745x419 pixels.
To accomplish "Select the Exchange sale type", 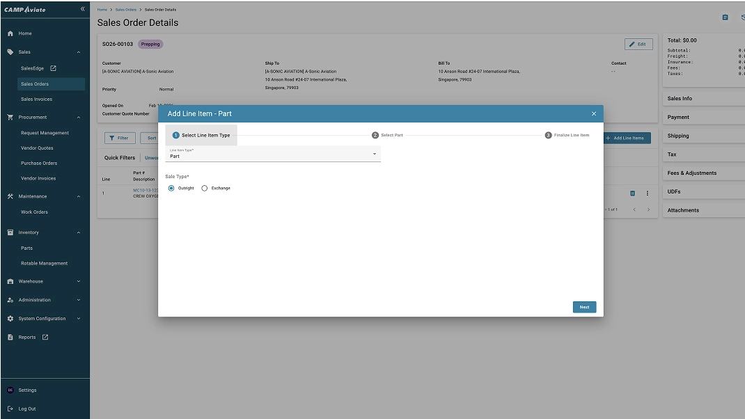I will 204,188.
